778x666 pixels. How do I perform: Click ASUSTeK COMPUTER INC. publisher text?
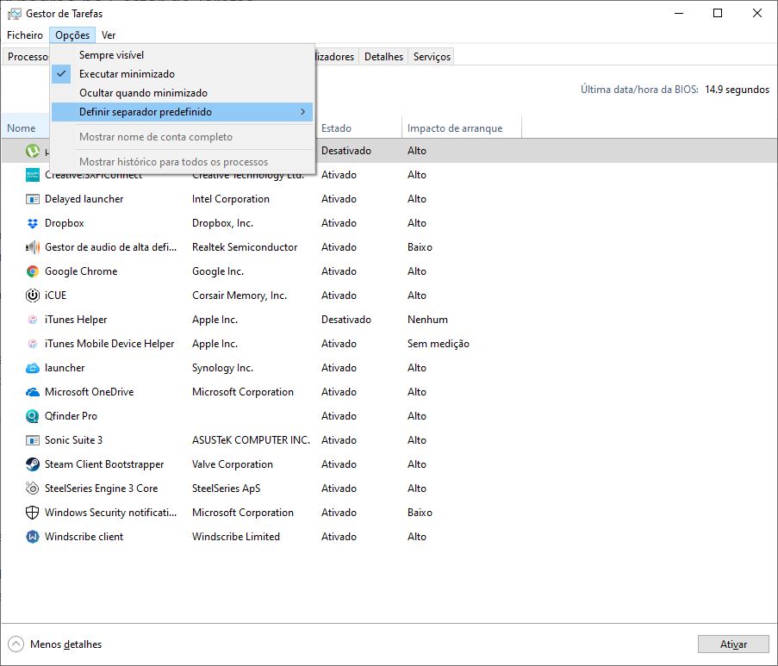251,440
